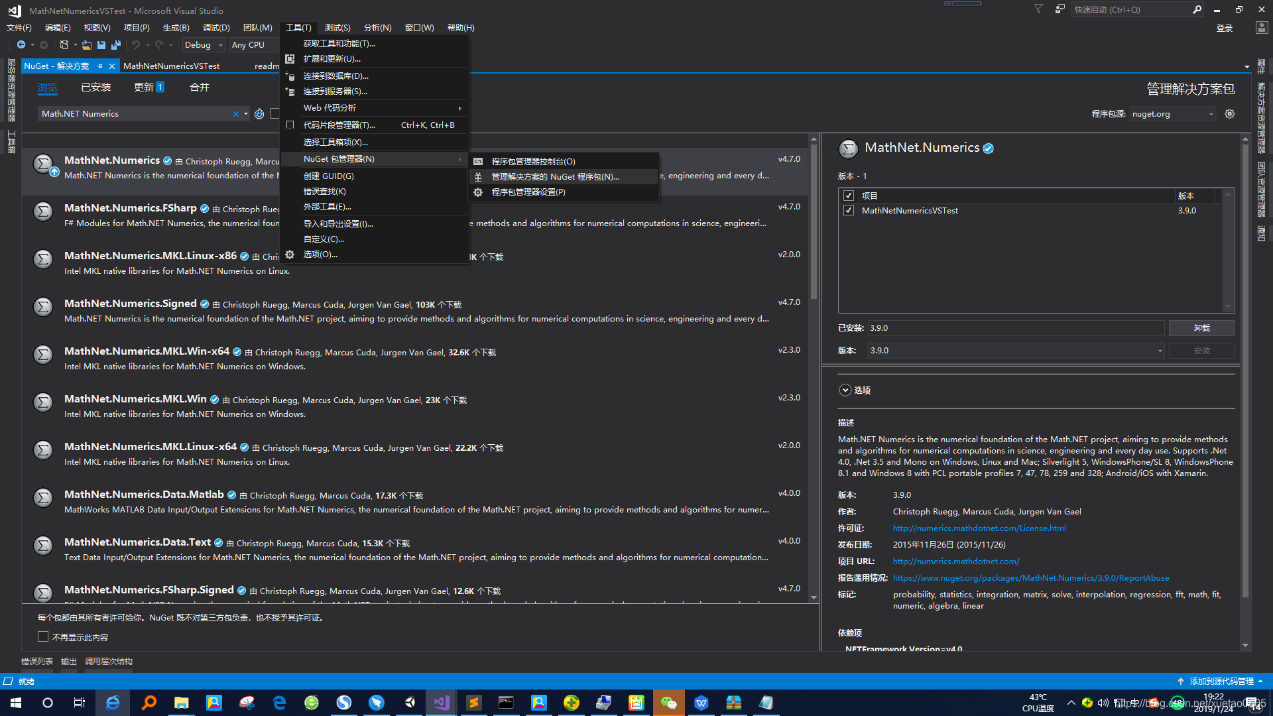Pin the NuGet solution tab
Screen dimensions: 1273x716
[100, 66]
